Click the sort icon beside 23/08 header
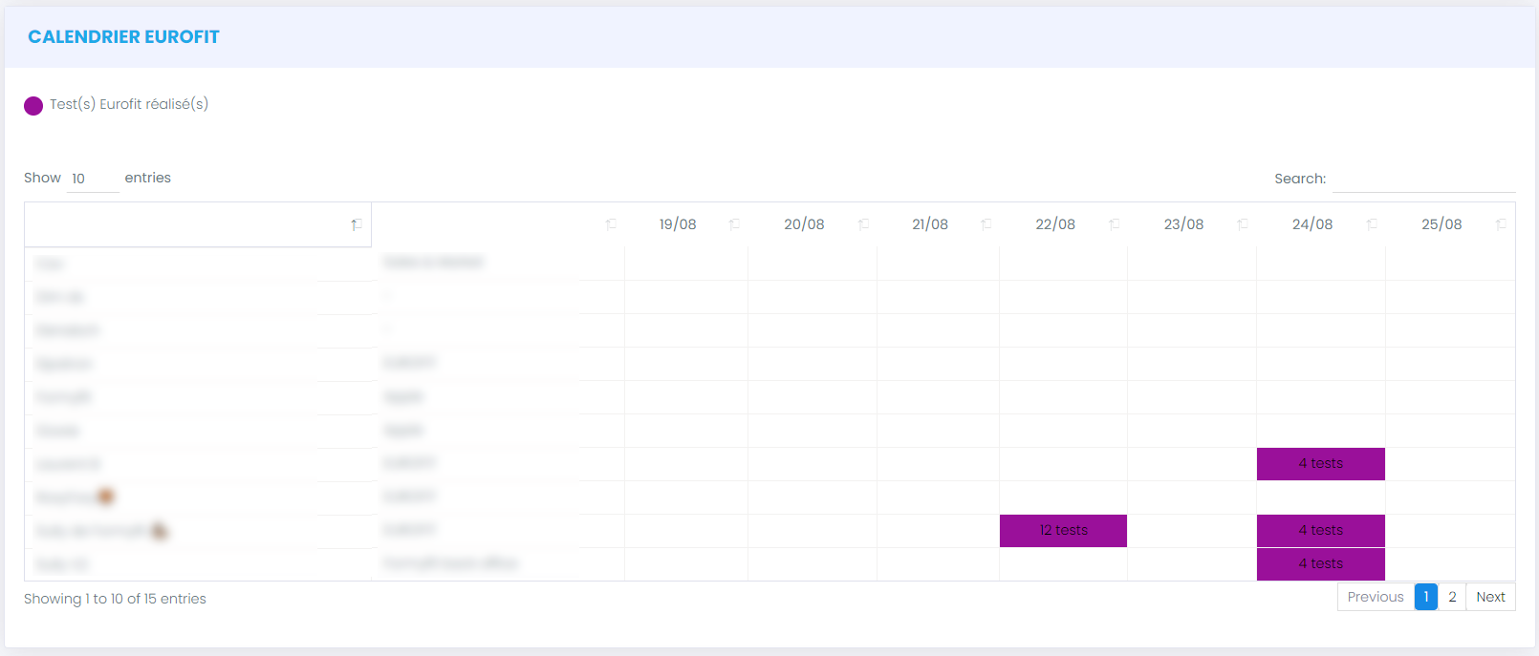Screen dimensions: 1539x656 click(1243, 224)
